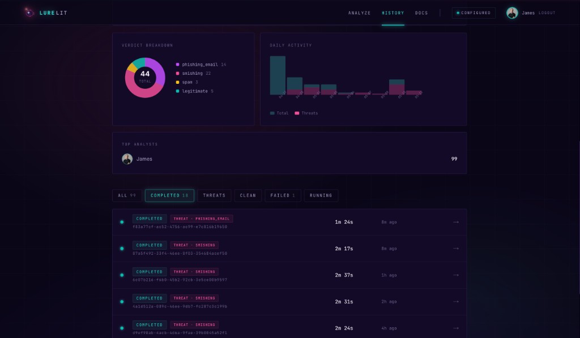Viewport: 580px width, 338px height.
Task: Click the '2h ago' timestamp
Action: (389, 302)
